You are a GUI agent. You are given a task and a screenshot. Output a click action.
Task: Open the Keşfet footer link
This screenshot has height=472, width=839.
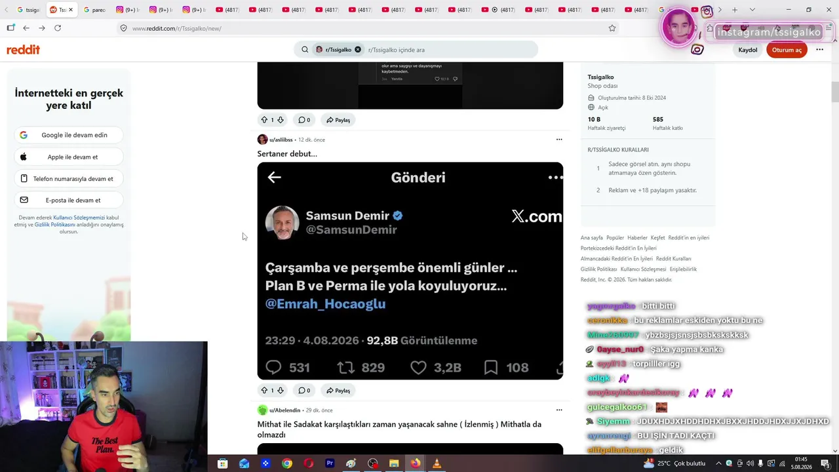657,238
